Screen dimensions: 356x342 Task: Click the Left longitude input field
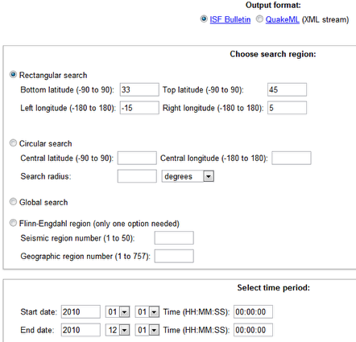click(139, 108)
